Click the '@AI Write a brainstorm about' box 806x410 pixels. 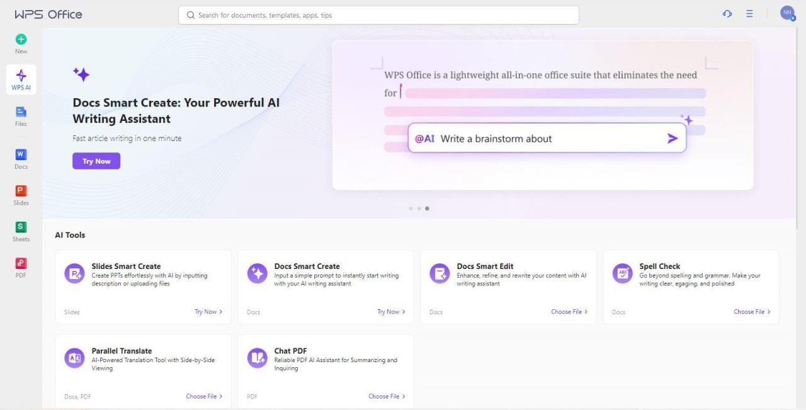pyautogui.click(x=547, y=138)
